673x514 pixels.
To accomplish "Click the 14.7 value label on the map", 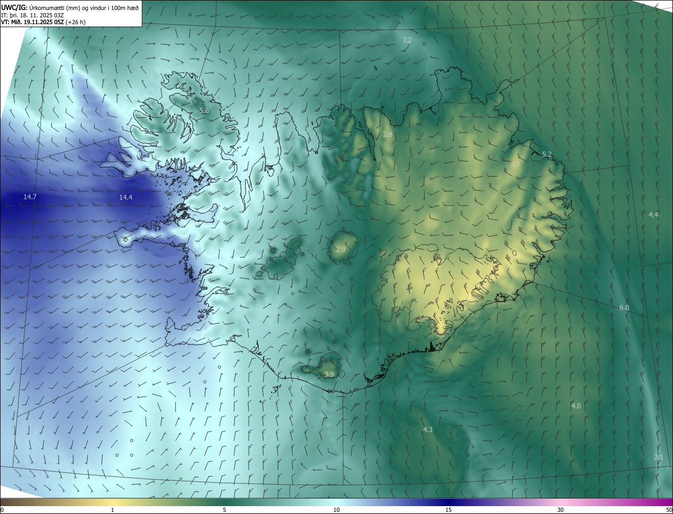I will (x=30, y=197).
